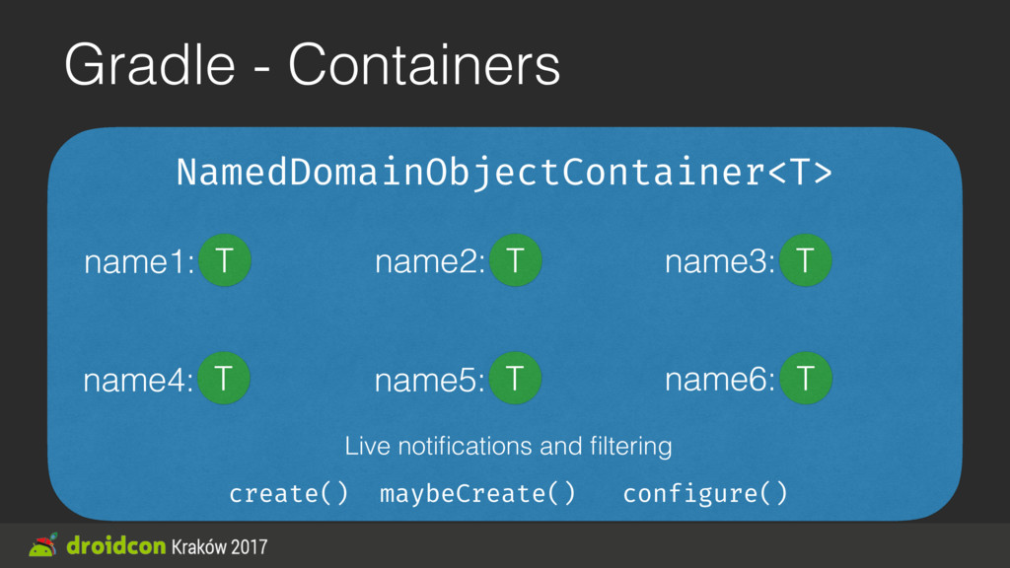Click the Live notifications and filtering text

[508, 446]
